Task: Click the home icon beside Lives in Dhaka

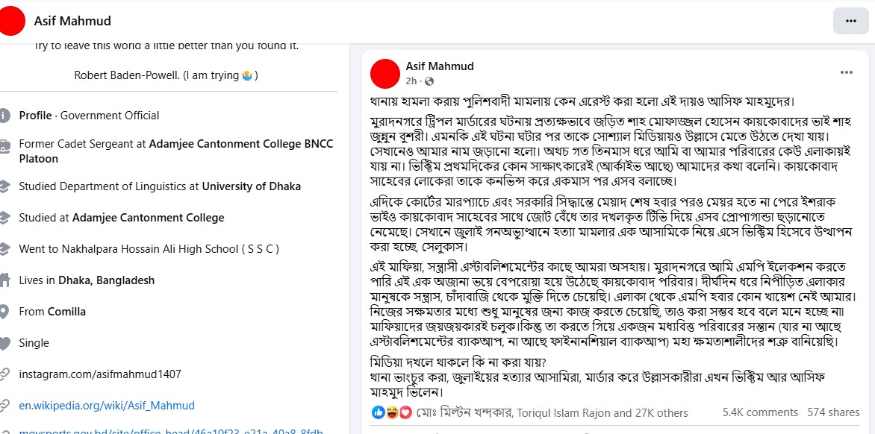Action: [5, 280]
